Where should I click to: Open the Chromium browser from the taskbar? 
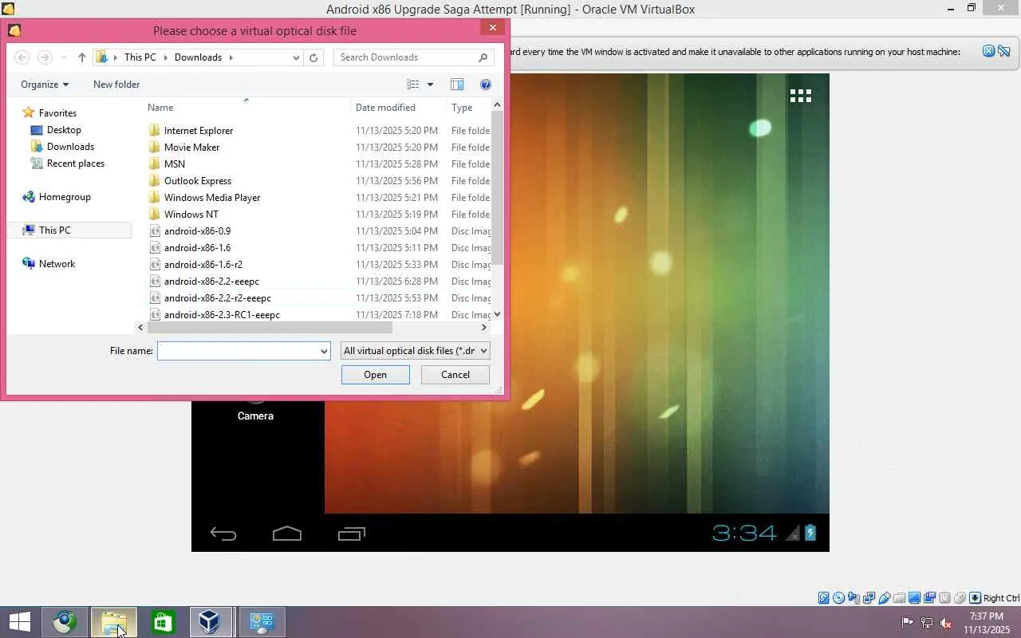click(65, 622)
